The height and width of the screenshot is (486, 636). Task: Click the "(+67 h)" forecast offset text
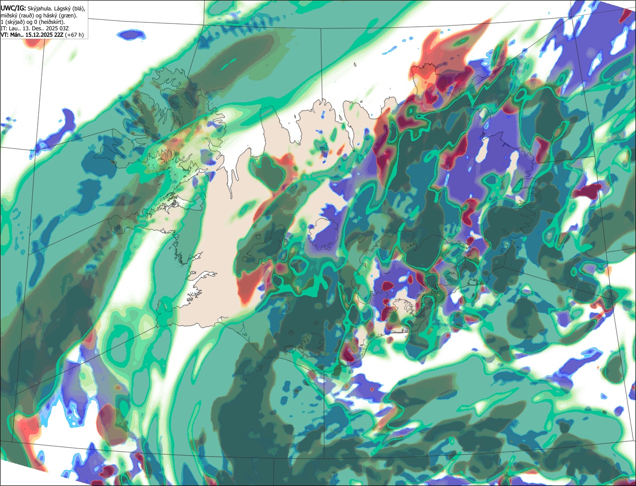(x=74, y=35)
